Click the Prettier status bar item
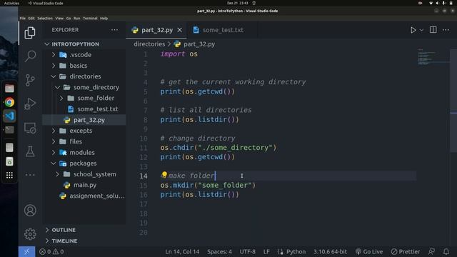The image size is (457, 257). (x=406, y=252)
